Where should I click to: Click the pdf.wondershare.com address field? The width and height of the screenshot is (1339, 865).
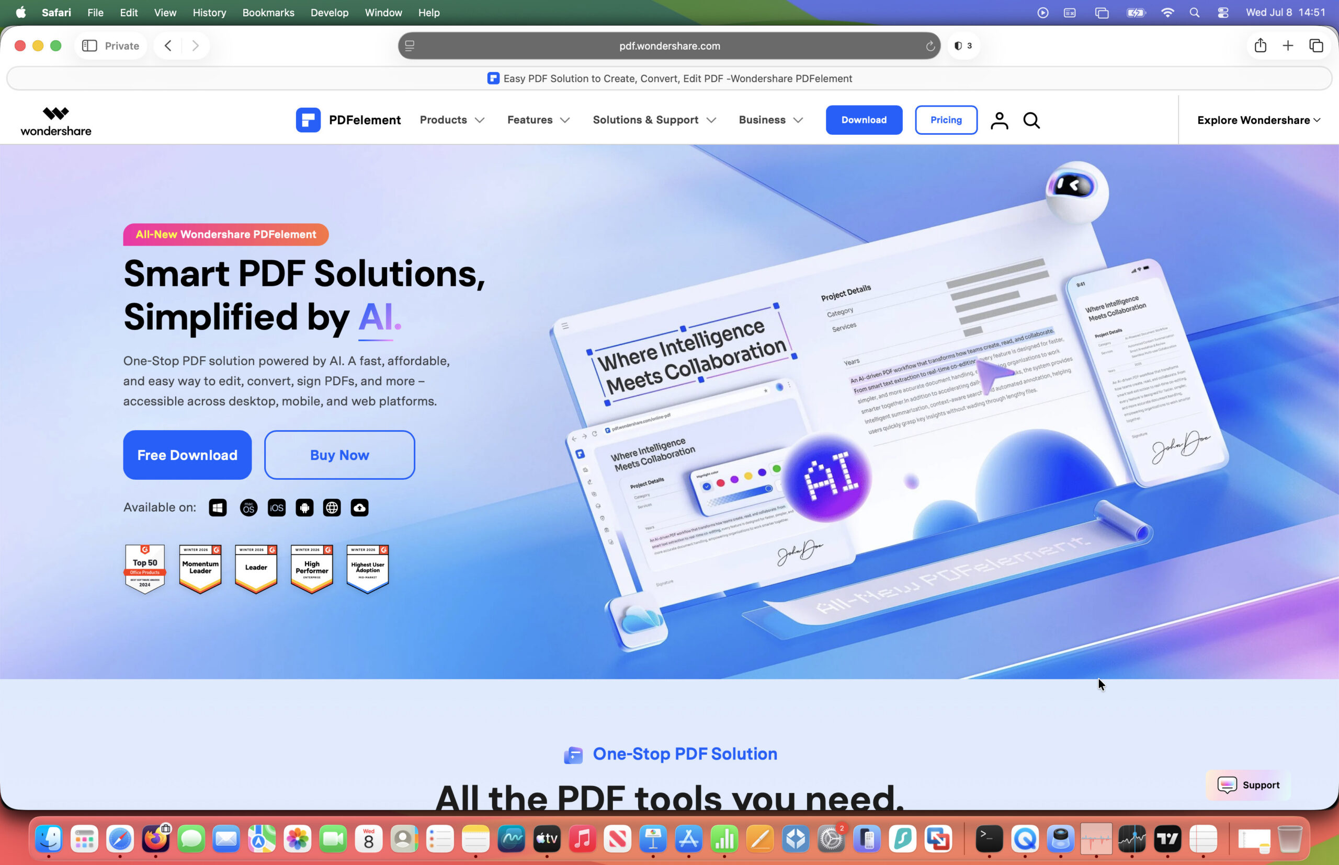669,46
